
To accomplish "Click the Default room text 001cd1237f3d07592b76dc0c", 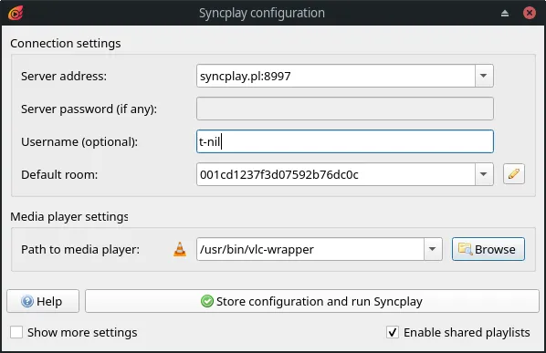I will [278, 174].
